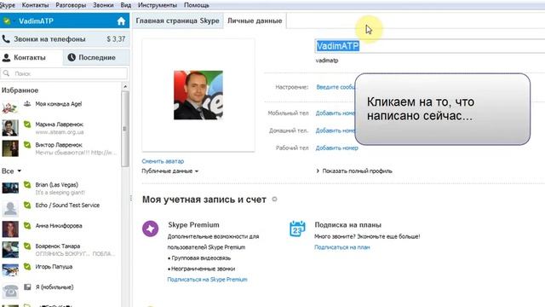Click status icon of Бояренюк Тамара
This screenshot has width=545, height=307.
tap(27, 246)
